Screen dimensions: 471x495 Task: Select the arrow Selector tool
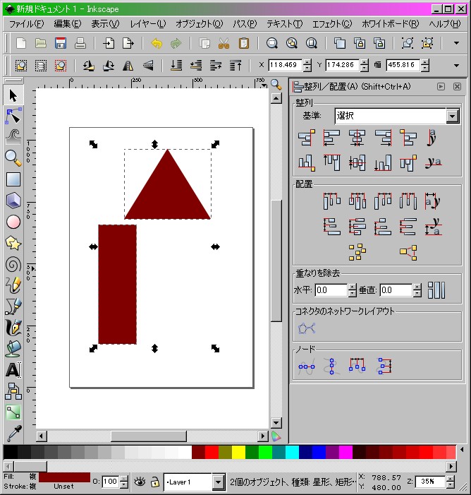tap(13, 95)
